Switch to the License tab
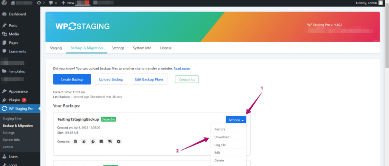 point(166,48)
